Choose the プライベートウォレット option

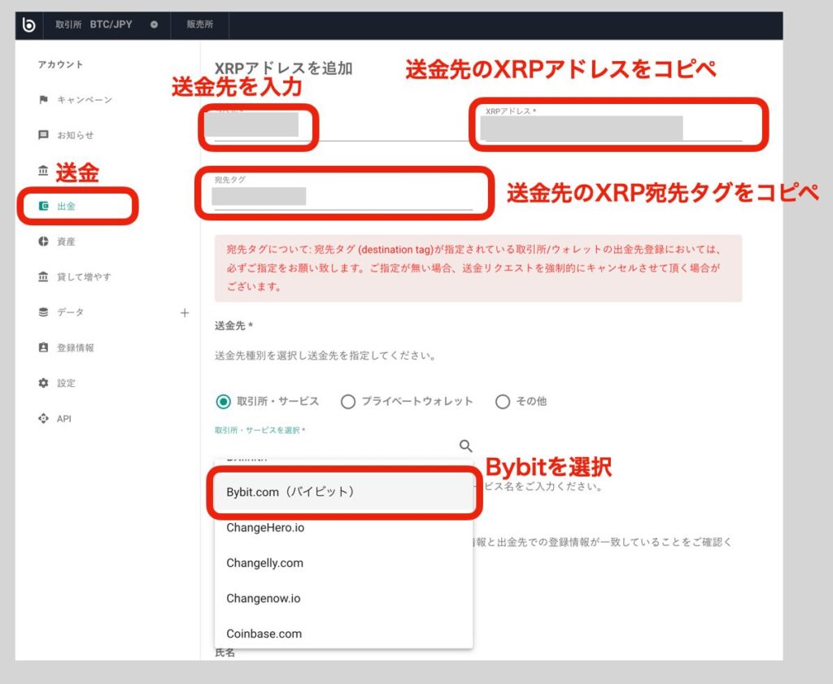[348, 401]
